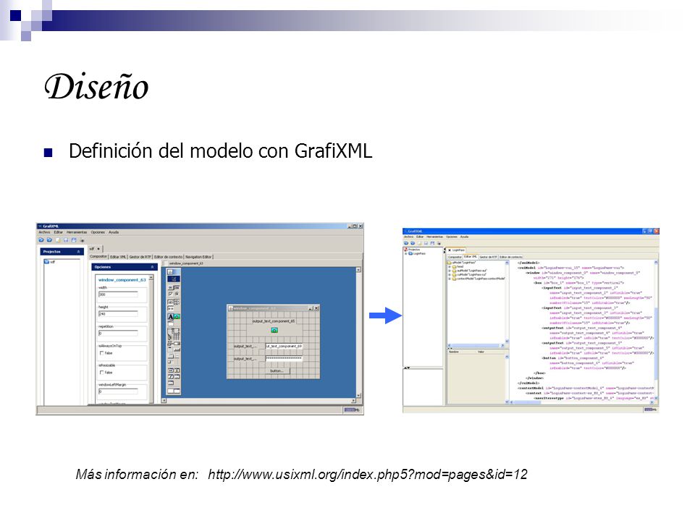This screenshot has height=521, width=695.
Task: Collapse the Opciones panel header
Action: click(152, 267)
